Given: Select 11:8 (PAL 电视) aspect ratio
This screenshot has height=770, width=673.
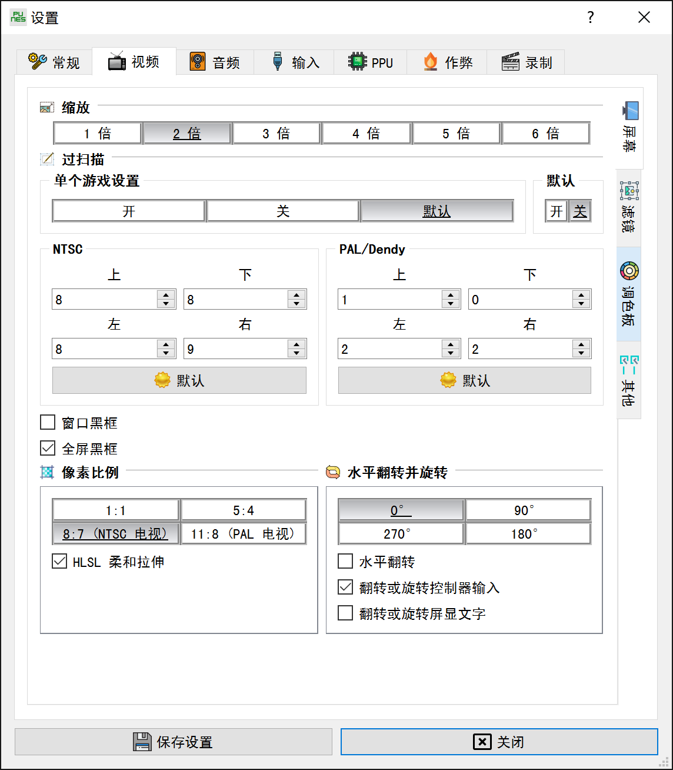Looking at the screenshot, I should (x=244, y=533).
